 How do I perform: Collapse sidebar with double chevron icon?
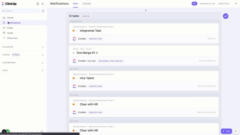[x=43, y=4]
